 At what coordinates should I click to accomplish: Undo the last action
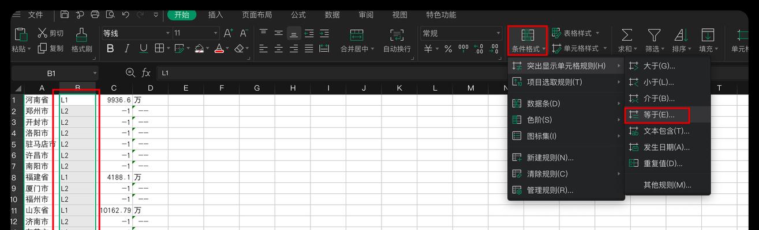(126, 14)
